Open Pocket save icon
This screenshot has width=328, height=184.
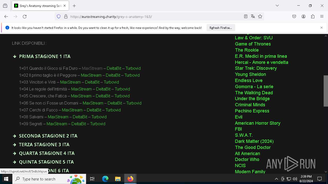294,16
